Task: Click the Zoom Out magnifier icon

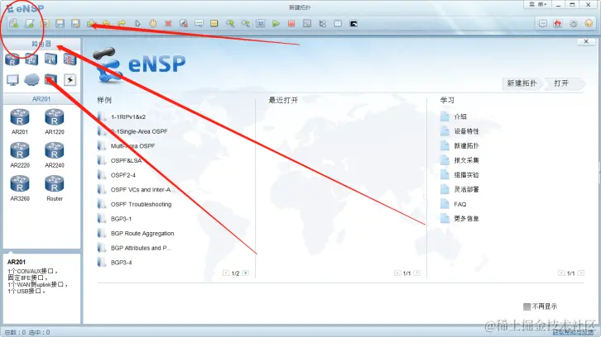Action: point(245,24)
